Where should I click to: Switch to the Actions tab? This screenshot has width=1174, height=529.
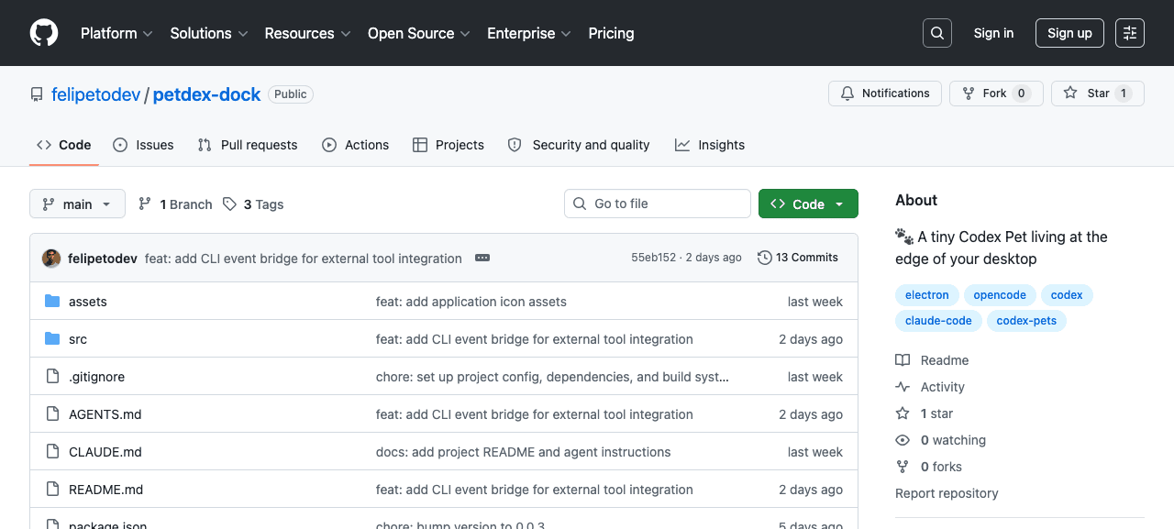(x=355, y=145)
